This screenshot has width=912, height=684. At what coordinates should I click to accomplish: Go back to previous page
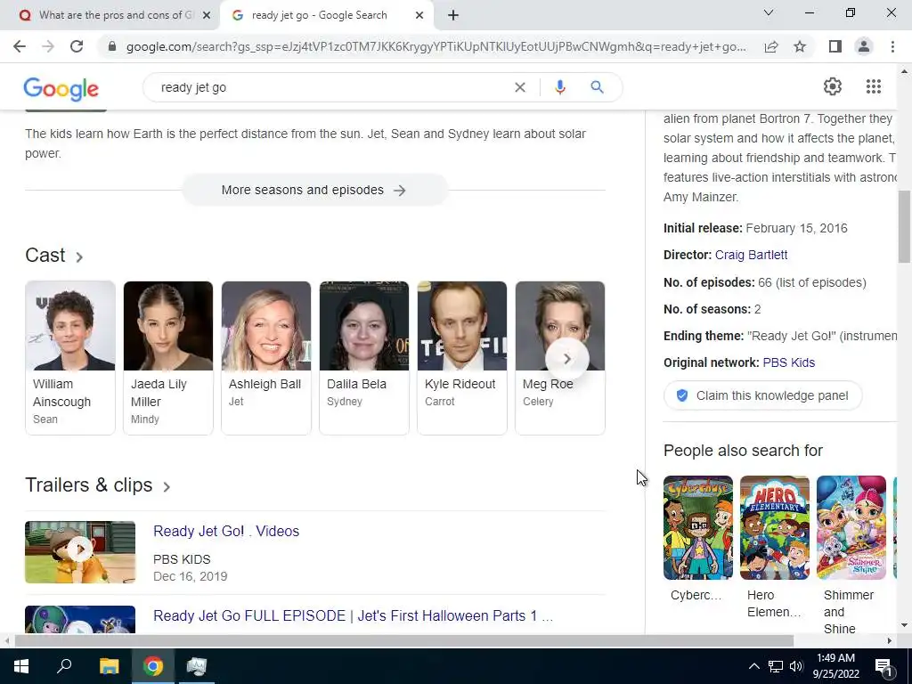(20, 46)
